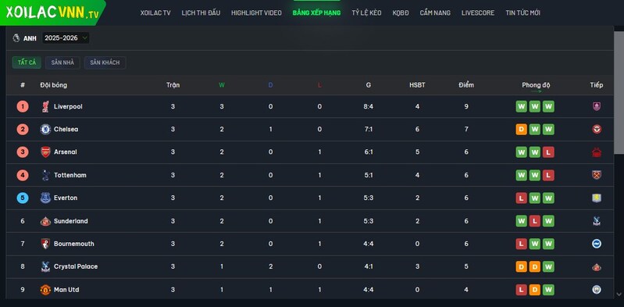Click the Arsenal club crest icon

45,152
